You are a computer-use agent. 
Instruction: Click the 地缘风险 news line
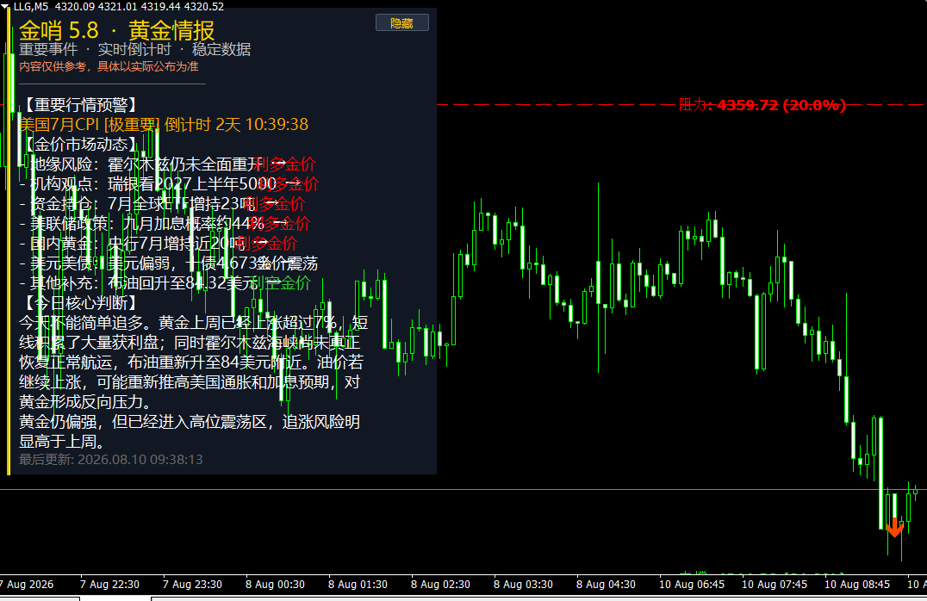[x=167, y=164]
